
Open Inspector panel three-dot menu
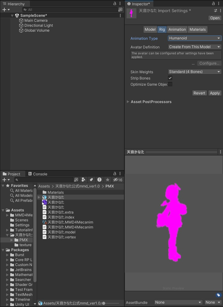(219, 3)
